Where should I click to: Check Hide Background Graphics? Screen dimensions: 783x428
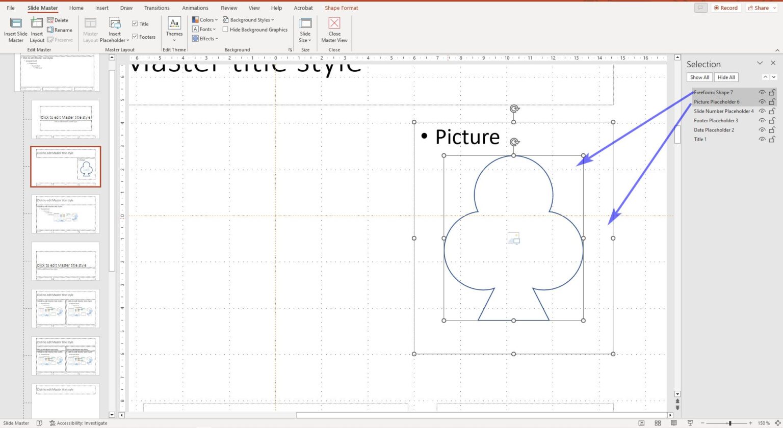225,29
